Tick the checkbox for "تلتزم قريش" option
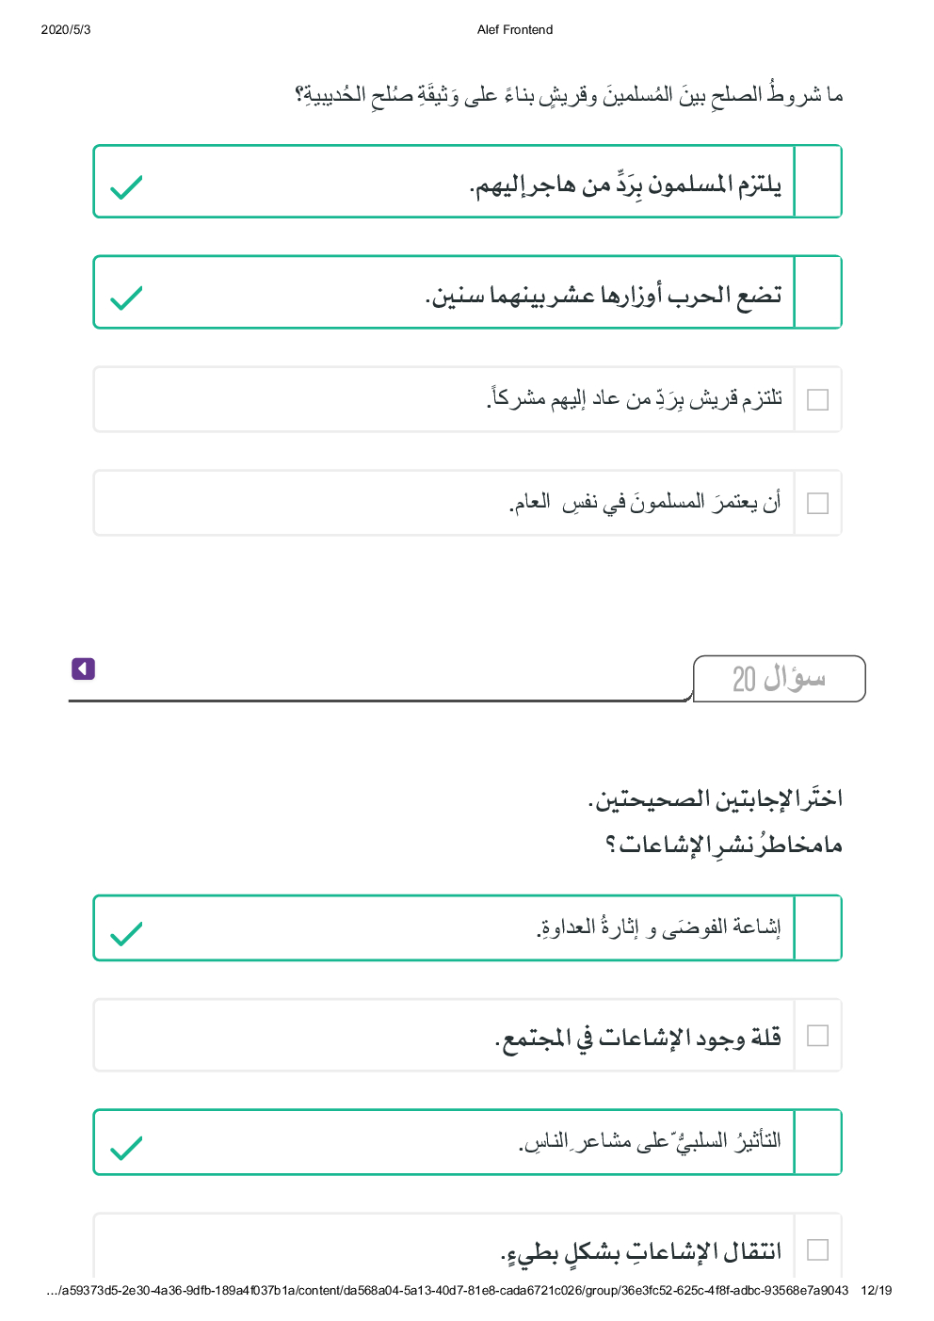Image resolution: width=934 pixels, height=1321 pixels. click(817, 400)
